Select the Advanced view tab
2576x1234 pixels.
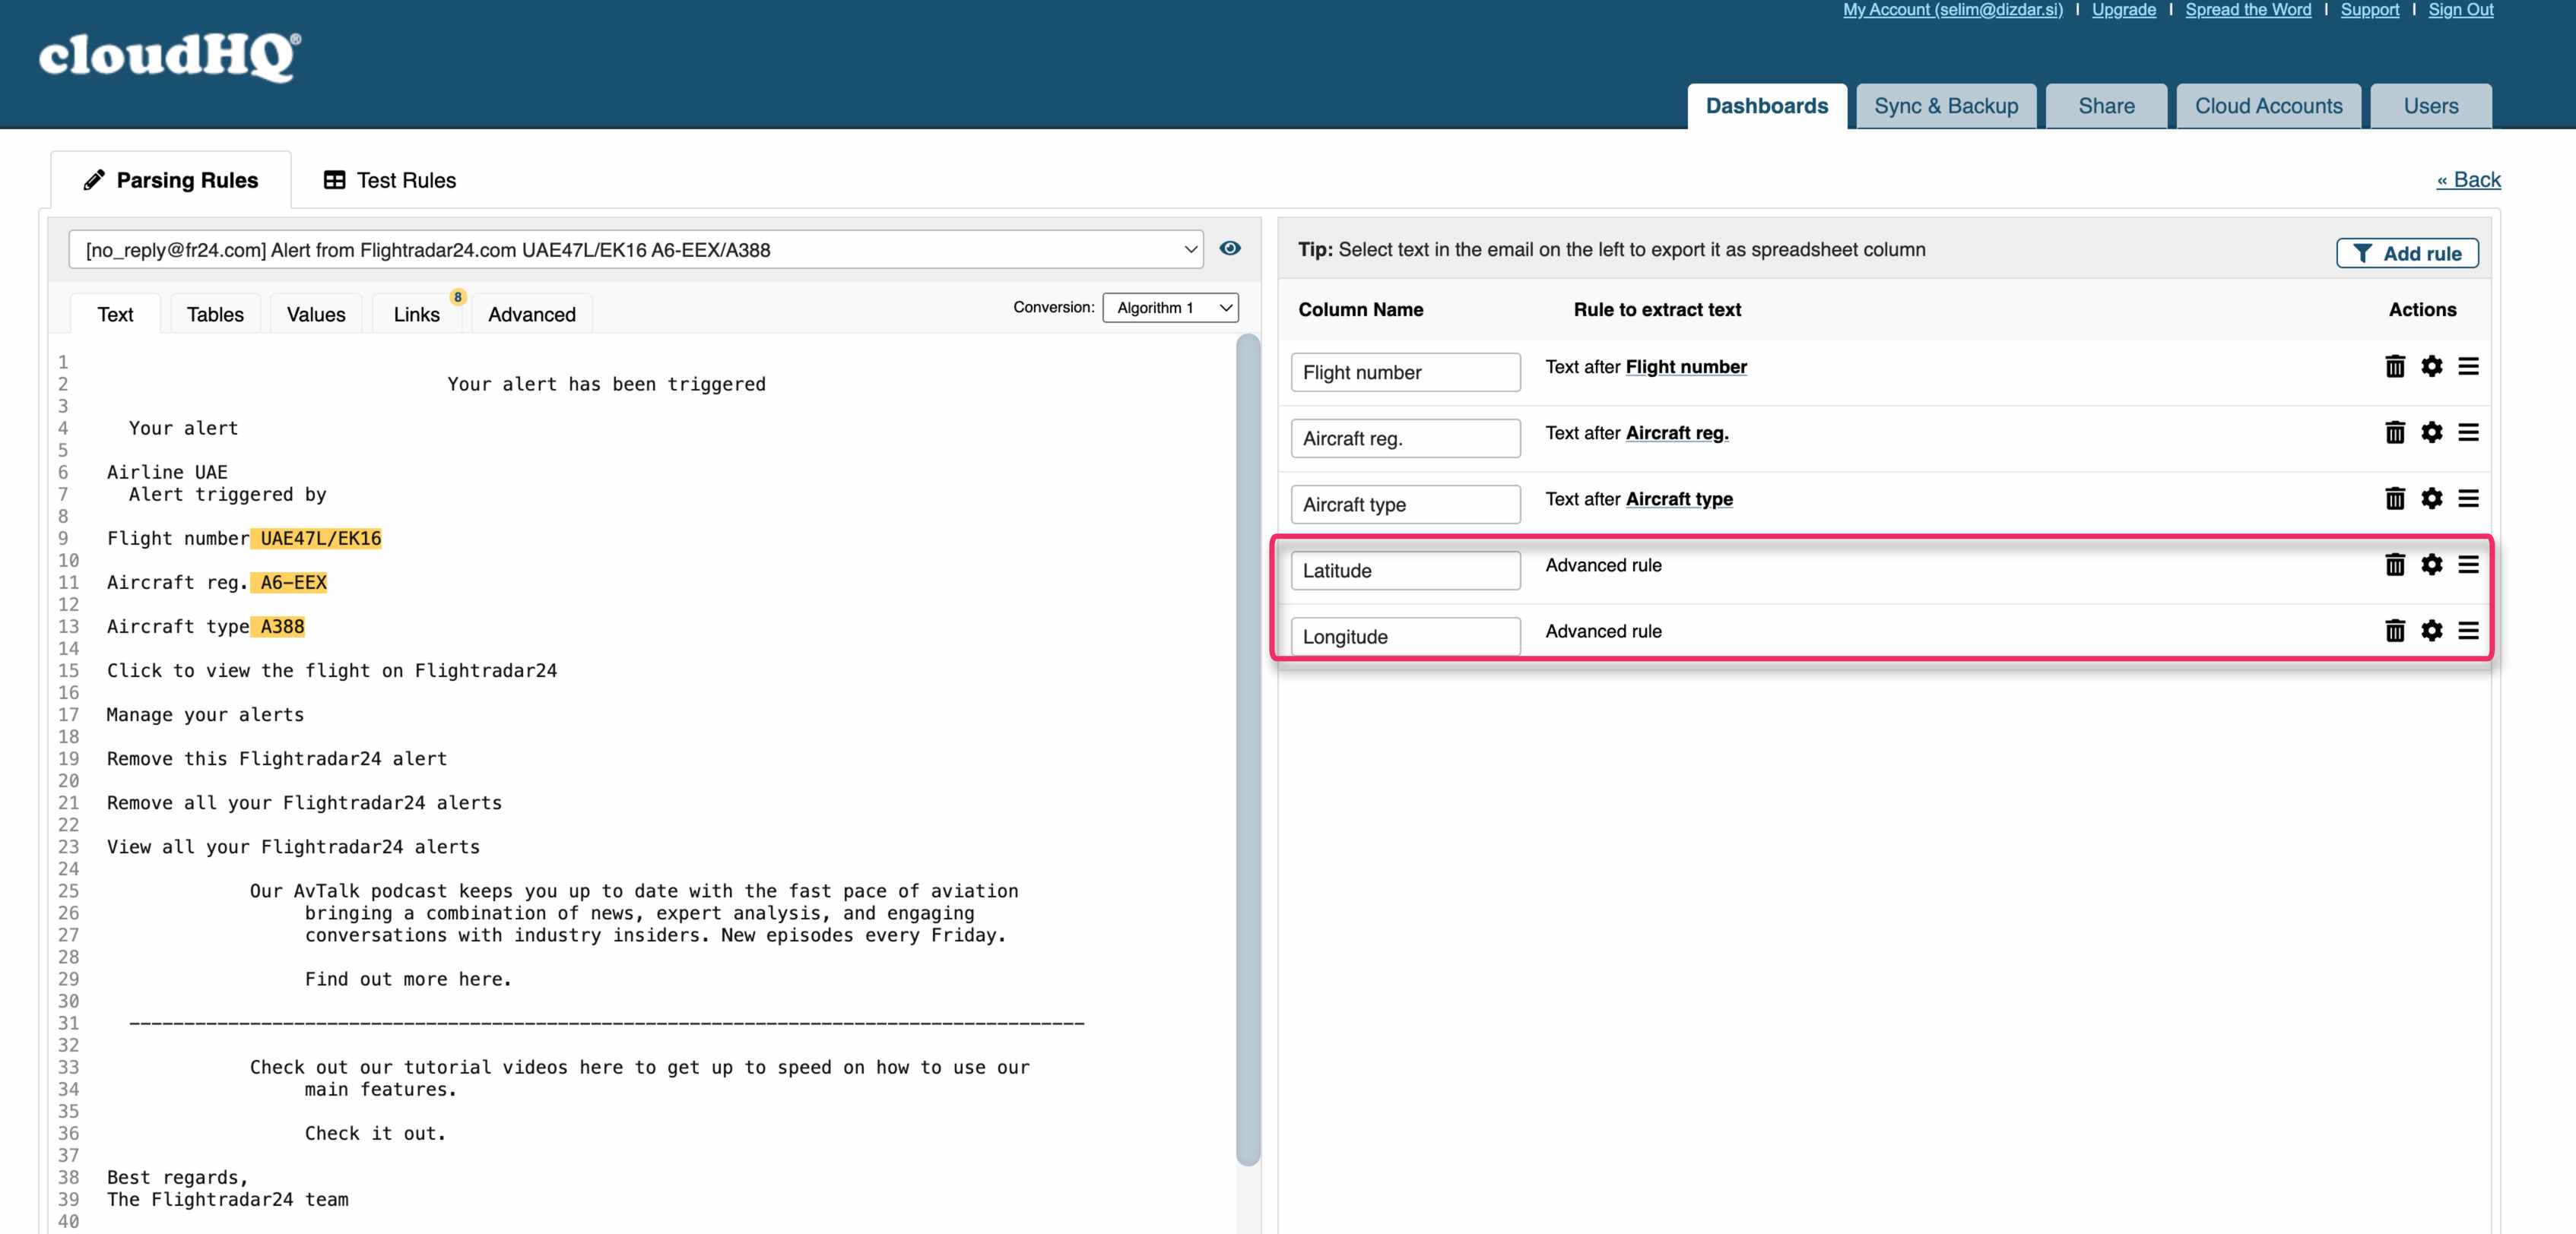(x=532, y=314)
